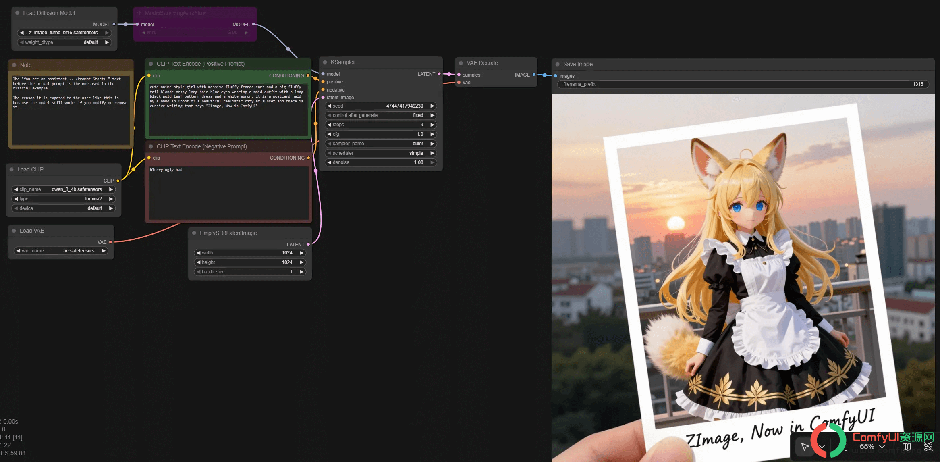This screenshot has height=462, width=940.
Task: Collapse the Load CLIP node dot
Action: [x=12, y=169]
